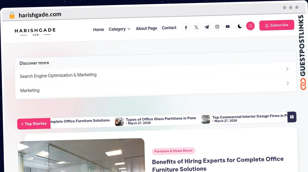Screen dimensions: 308x172
Task: Click the padlock security icon
Action: tap(12, 15)
